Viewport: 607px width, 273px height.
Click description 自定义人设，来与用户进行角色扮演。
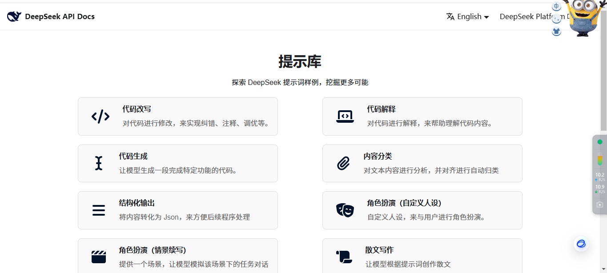(x=426, y=217)
